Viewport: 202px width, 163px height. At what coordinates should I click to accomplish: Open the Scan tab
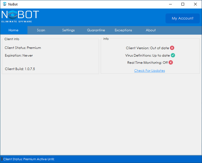click(x=41, y=30)
